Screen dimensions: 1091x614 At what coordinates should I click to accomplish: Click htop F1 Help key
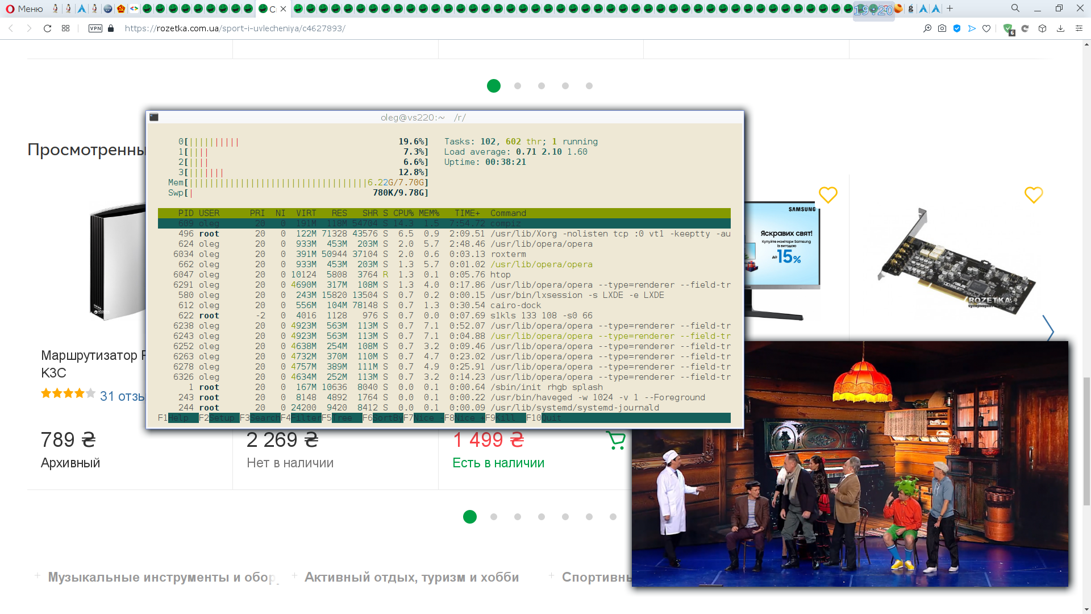click(178, 418)
